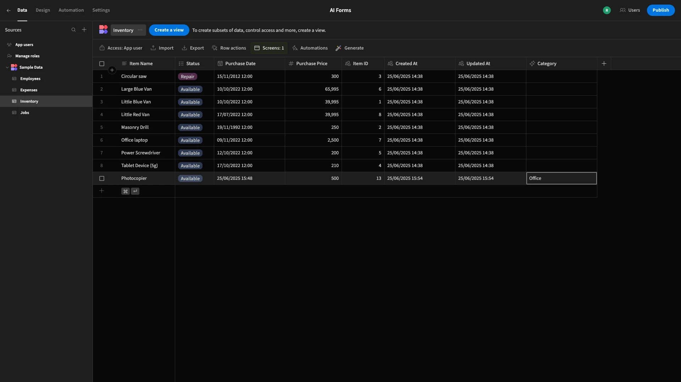Click Tablet Device (5g) cell
Screen dimensions: 681x382
coord(146,166)
